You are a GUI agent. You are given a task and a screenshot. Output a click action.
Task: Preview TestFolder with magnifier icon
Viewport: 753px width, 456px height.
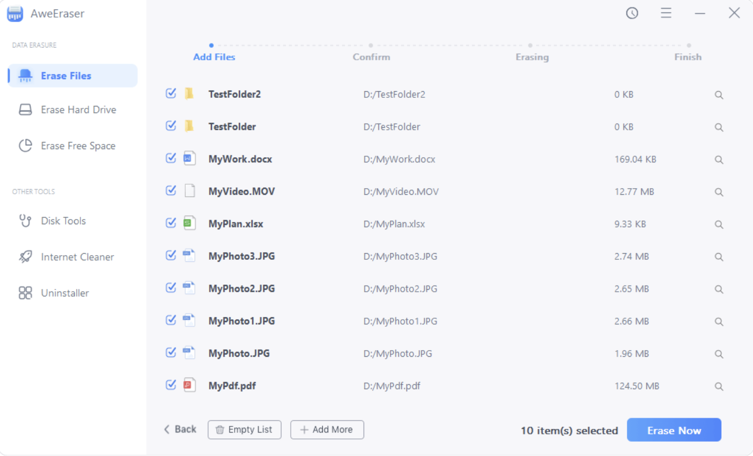[x=719, y=127]
